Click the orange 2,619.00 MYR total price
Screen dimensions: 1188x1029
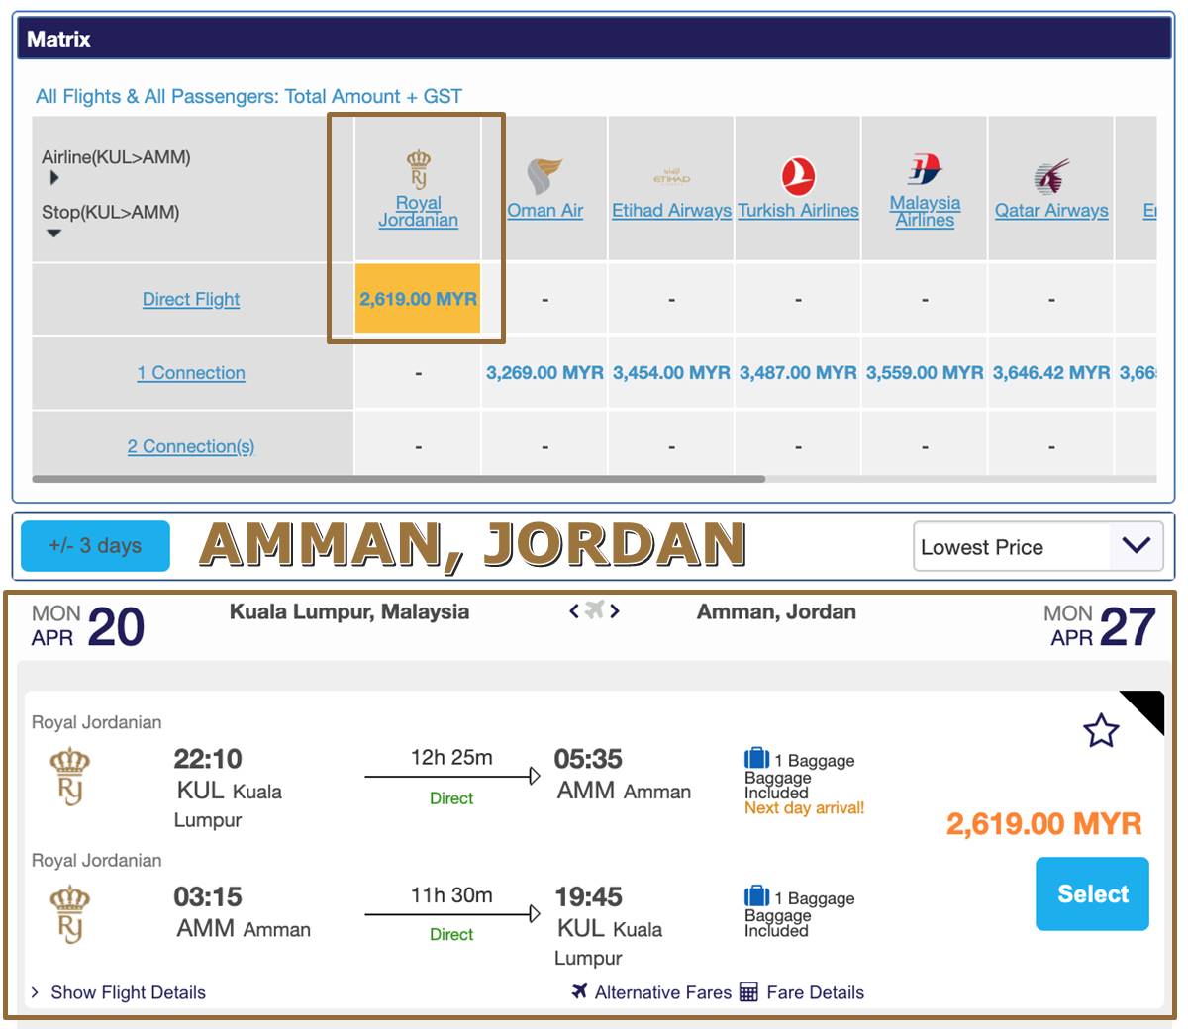coord(1043,824)
